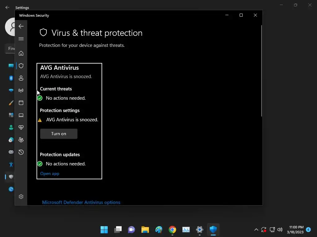317x237 pixels.
Task: Open Time & language in Settings
Action: pos(11,140)
